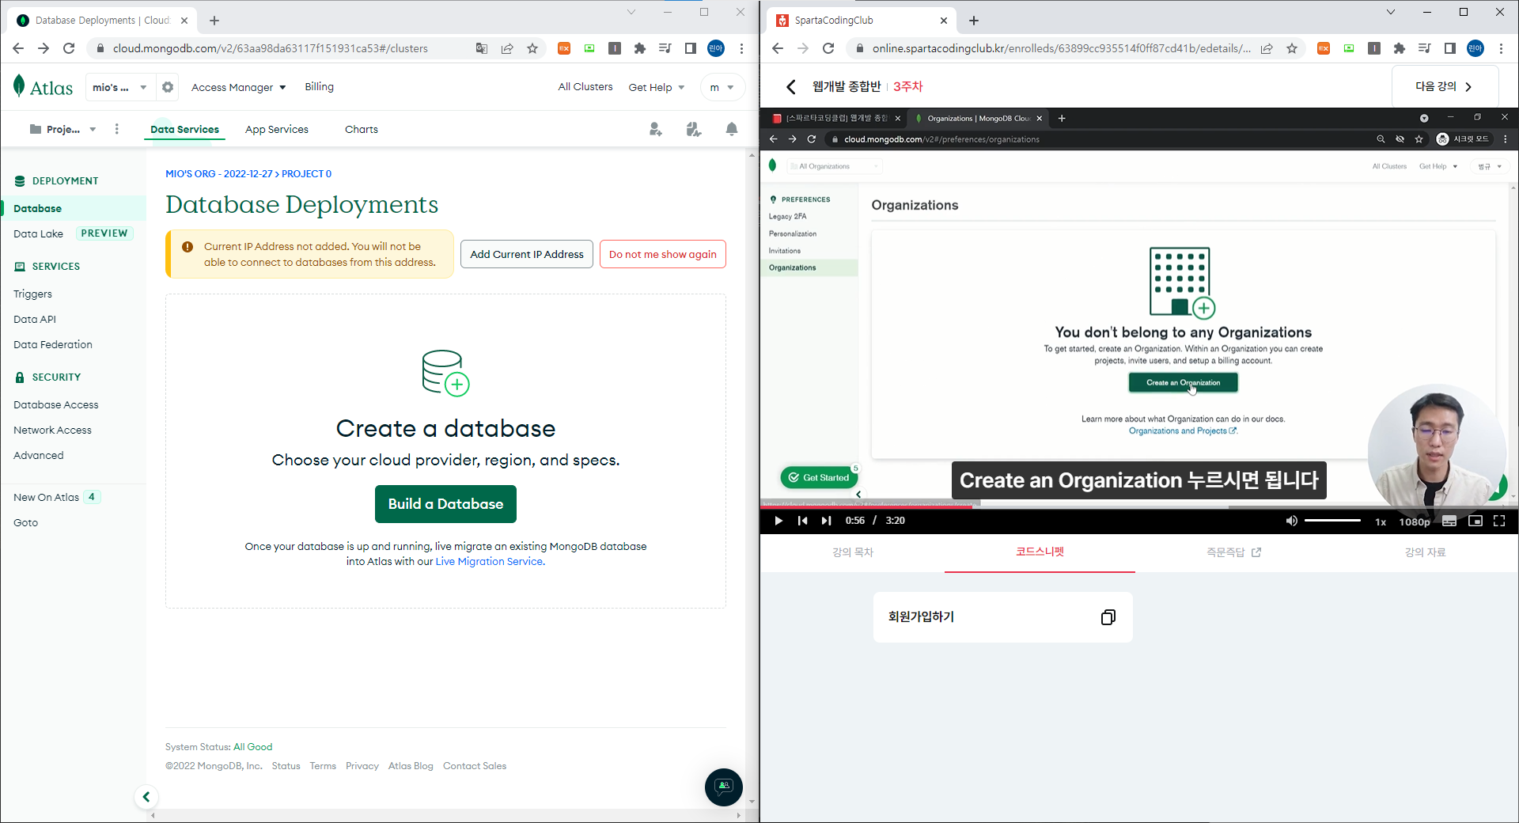Open the Live Migration Service link
This screenshot has height=823, width=1519.
pos(489,562)
